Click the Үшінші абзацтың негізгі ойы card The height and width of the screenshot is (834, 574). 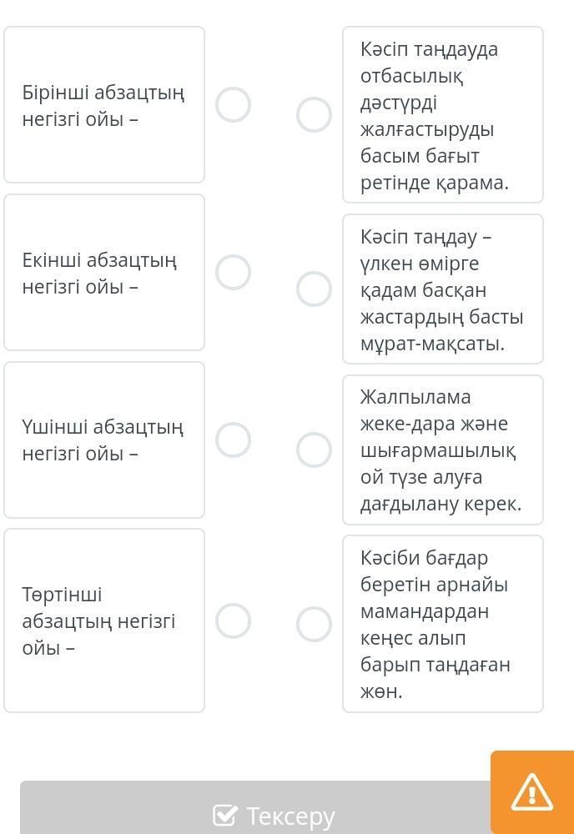pos(104,440)
